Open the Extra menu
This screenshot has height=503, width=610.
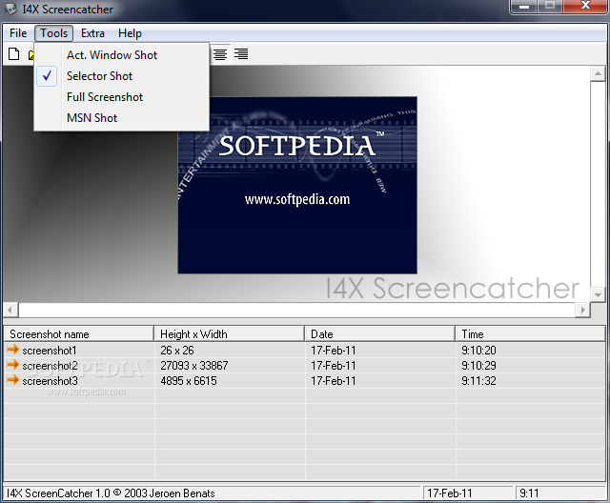92,33
